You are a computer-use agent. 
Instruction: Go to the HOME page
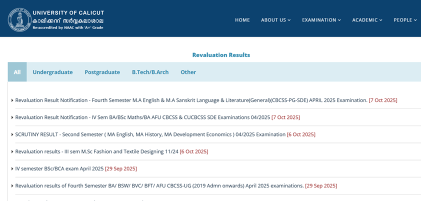(x=242, y=20)
